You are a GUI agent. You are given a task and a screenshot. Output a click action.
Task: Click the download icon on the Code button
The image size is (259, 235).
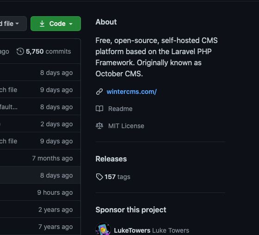pos(42,24)
